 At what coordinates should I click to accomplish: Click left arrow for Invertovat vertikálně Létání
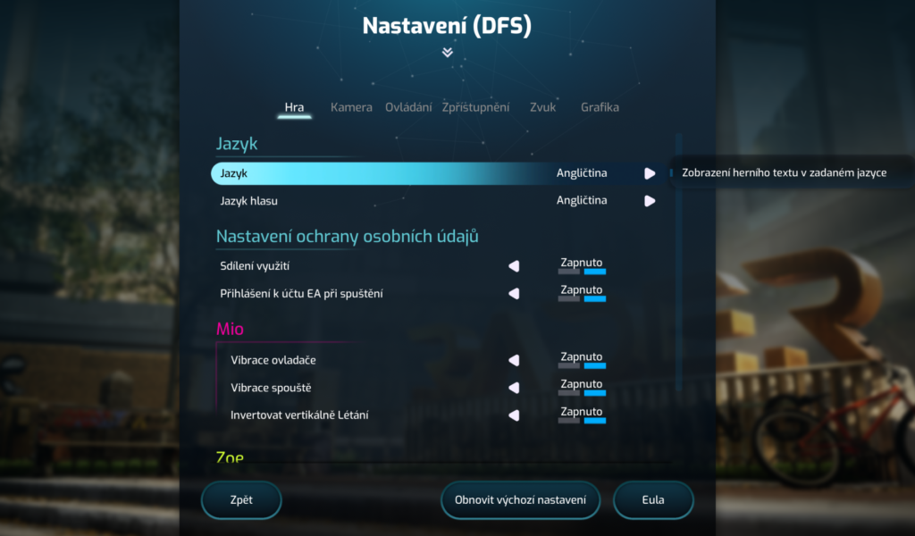[514, 415]
